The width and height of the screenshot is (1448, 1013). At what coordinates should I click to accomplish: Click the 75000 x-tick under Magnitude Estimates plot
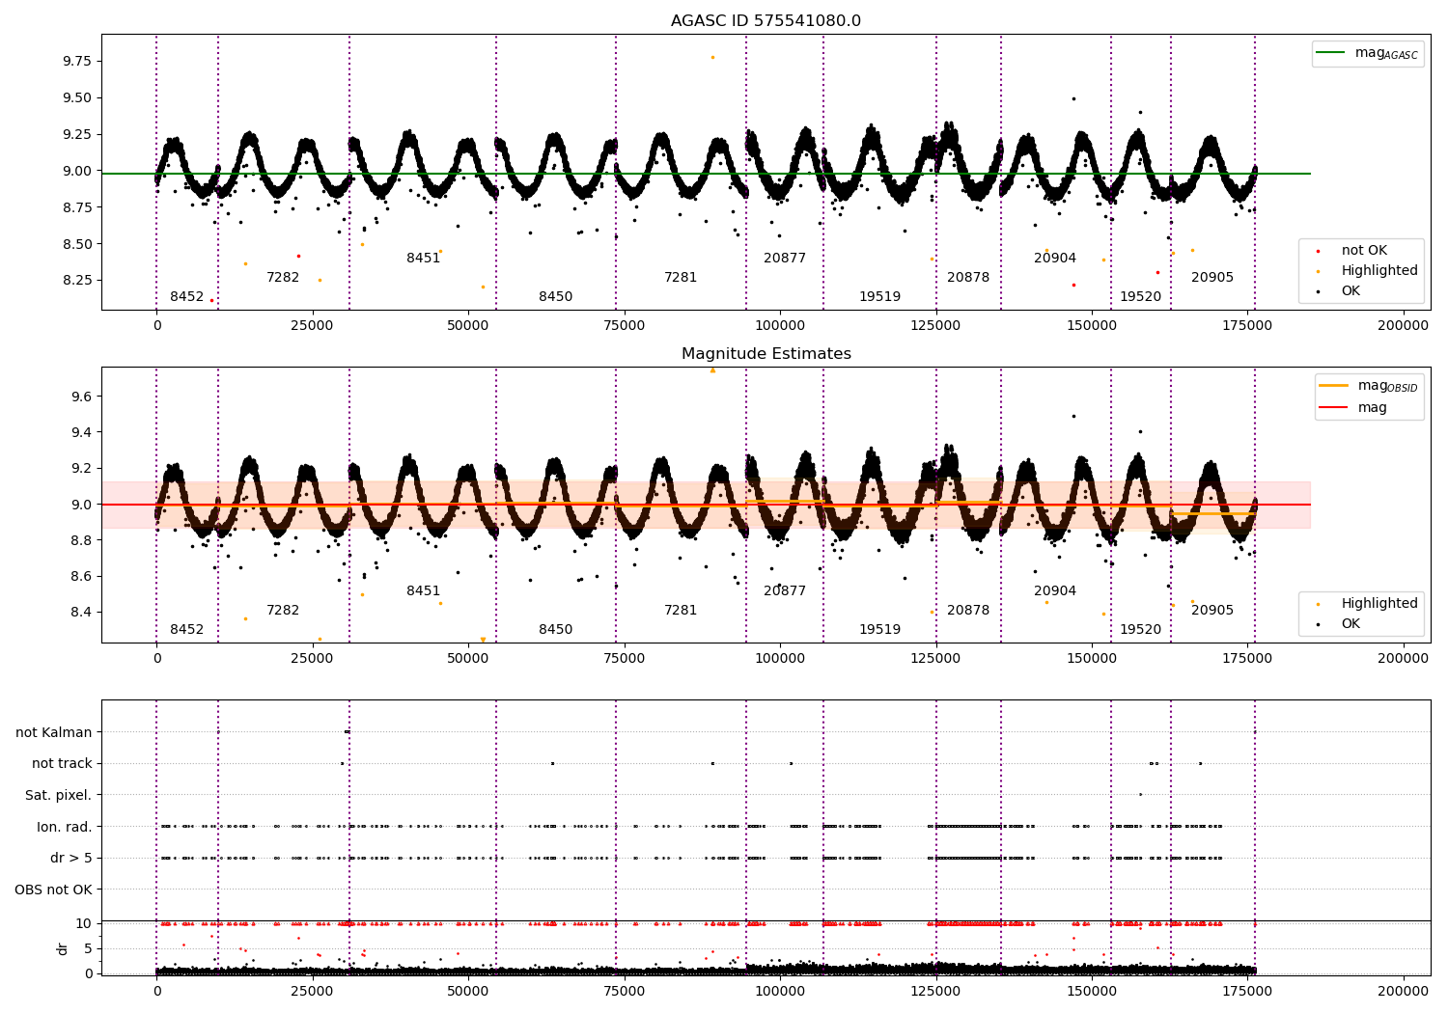coord(624,659)
